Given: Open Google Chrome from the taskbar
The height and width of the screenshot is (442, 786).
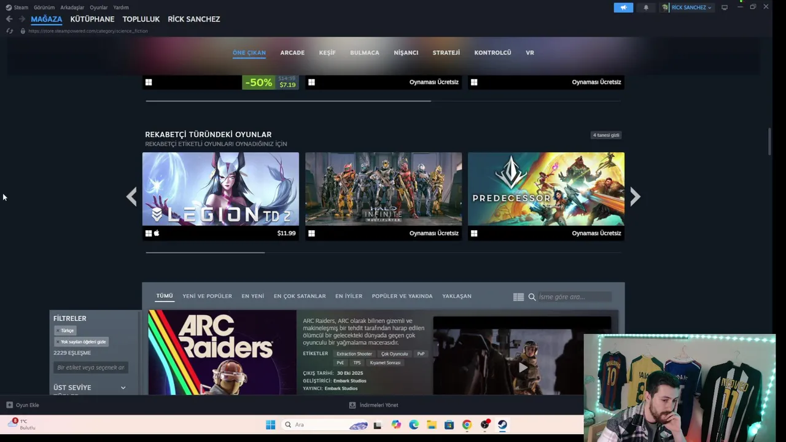Looking at the screenshot, I should (x=467, y=425).
